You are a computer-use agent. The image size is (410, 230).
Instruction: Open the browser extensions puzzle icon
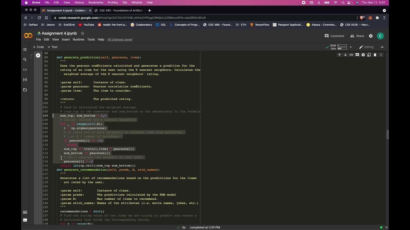pos(377,18)
